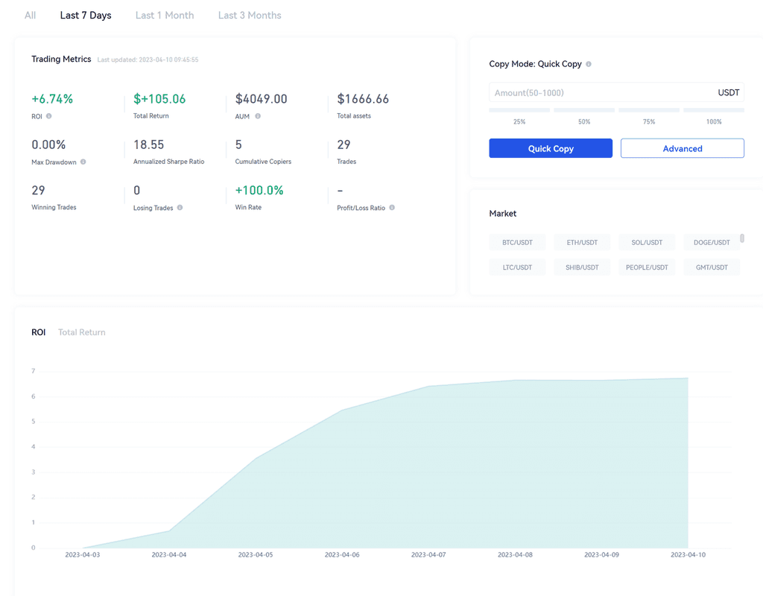Click the info icon next to ROI
The width and height of the screenshot is (763, 596).
click(x=49, y=117)
